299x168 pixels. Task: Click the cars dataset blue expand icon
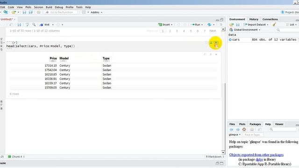click(x=230, y=40)
